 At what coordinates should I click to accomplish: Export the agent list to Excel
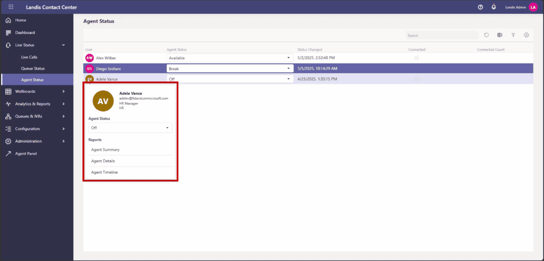coord(500,35)
